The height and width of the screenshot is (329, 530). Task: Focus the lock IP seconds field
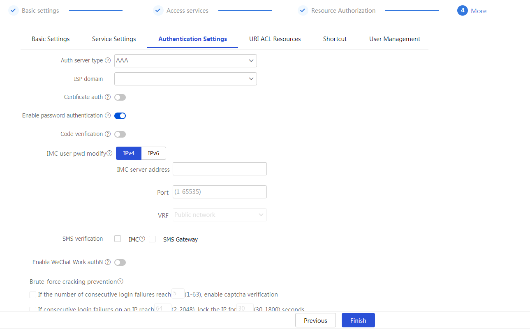tap(245, 308)
